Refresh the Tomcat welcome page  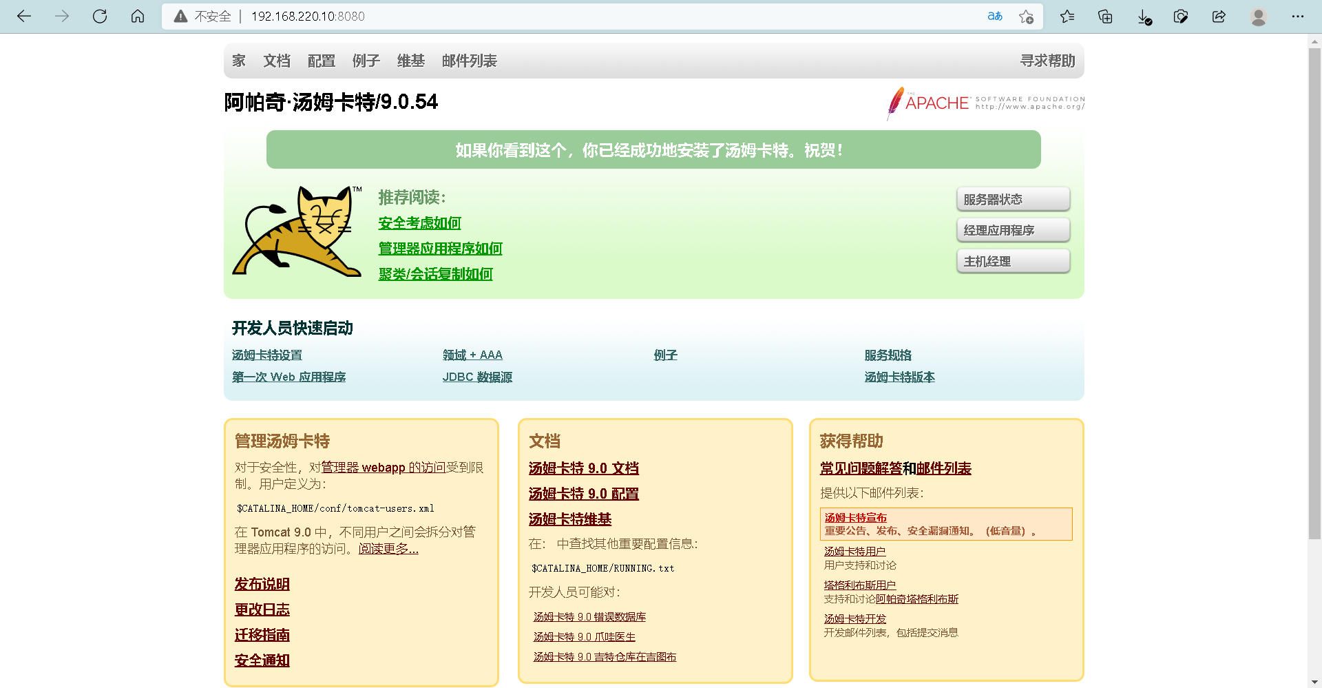(x=100, y=16)
